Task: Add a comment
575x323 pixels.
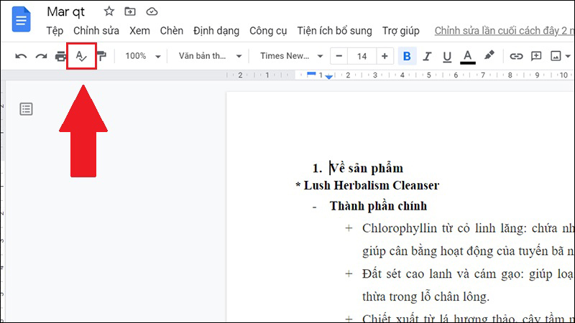Action: (x=536, y=56)
